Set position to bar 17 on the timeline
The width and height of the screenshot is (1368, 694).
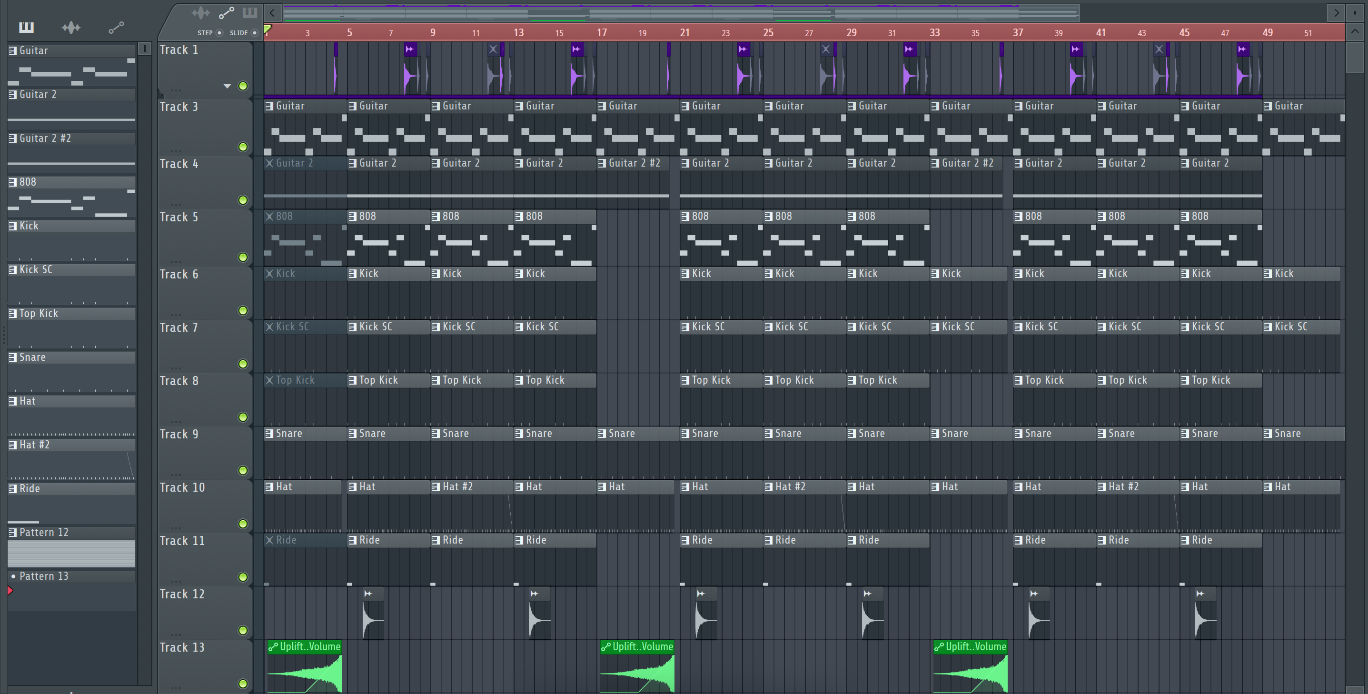pos(601,32)
